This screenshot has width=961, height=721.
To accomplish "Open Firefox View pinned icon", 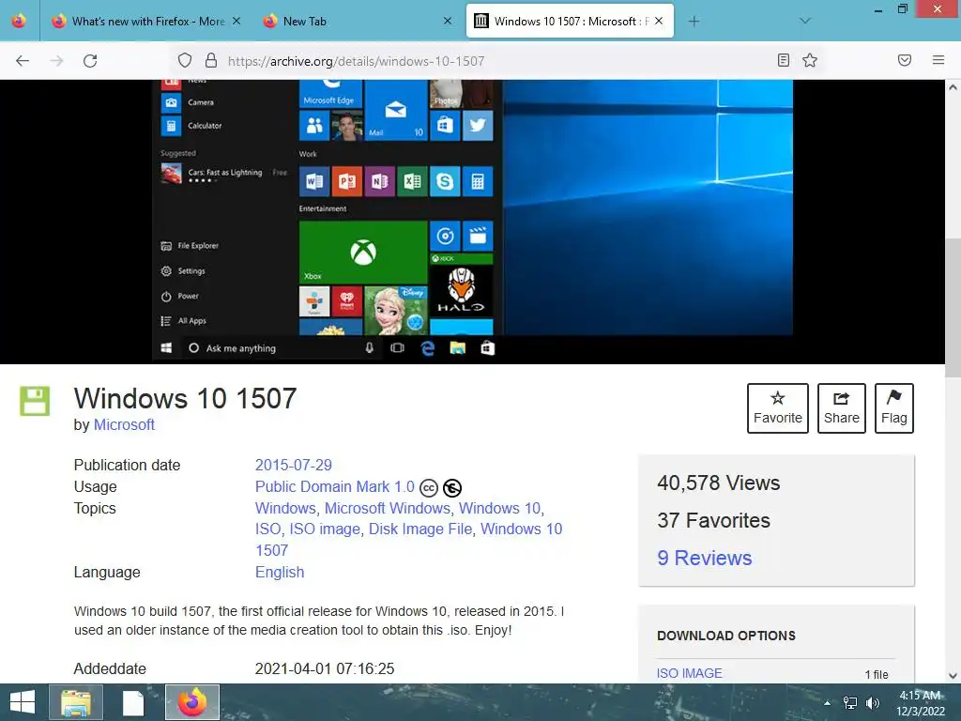I will click(19, 21).
